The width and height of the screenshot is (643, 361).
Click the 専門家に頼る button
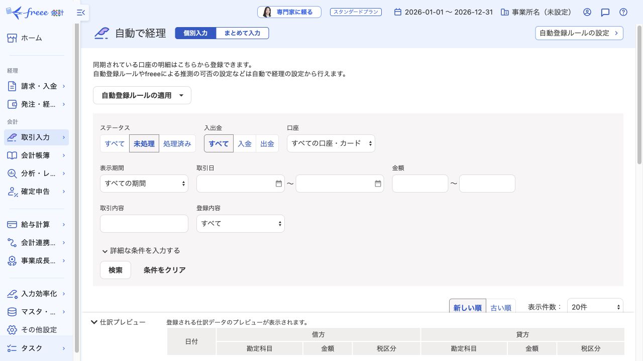pyautogui.click(x=289, y=12)
